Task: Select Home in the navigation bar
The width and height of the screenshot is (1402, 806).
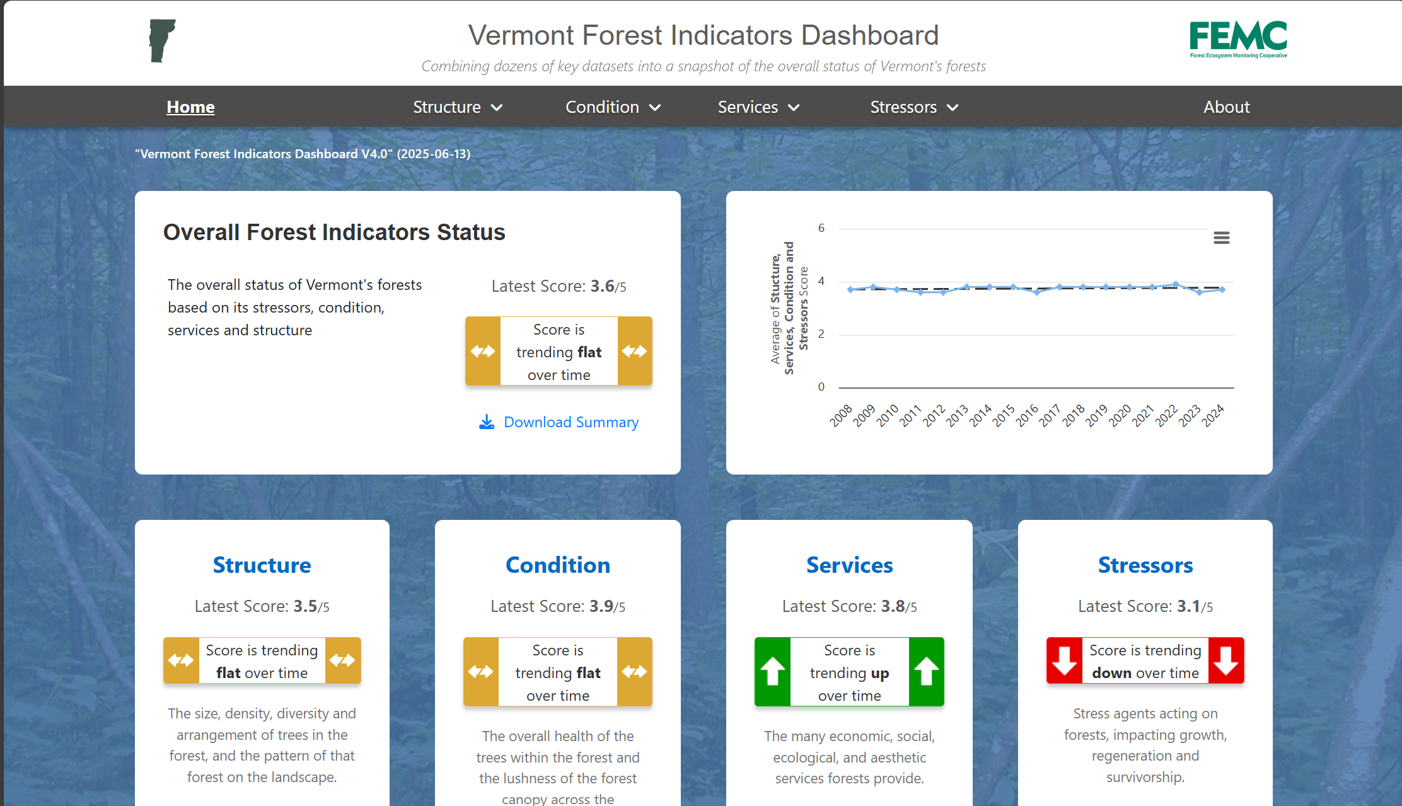Action: pos(190,107)
